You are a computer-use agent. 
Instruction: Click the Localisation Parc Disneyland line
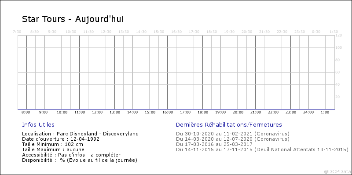click(x=81, y=134)
